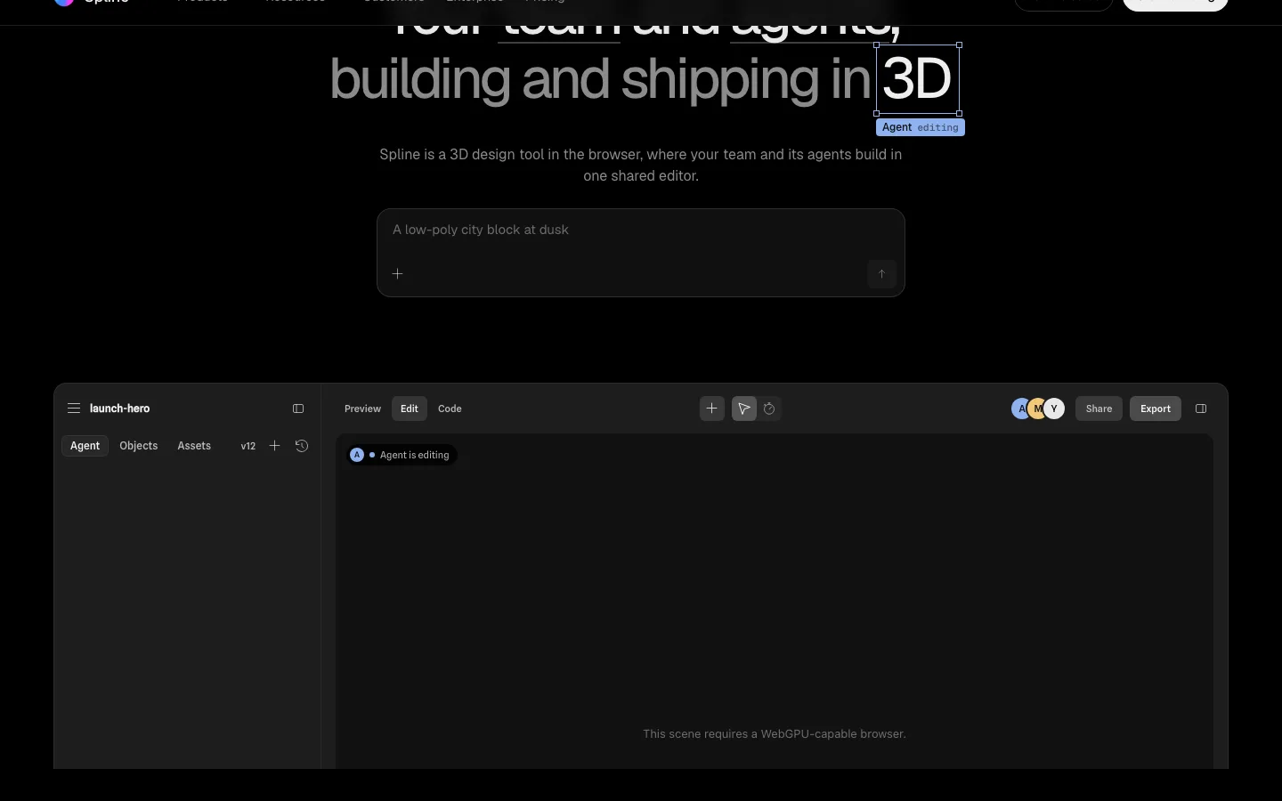The height and width of the screenshot is (801, 1282).
Task: Select the timer animation tool icon
Action: (770, 409)
